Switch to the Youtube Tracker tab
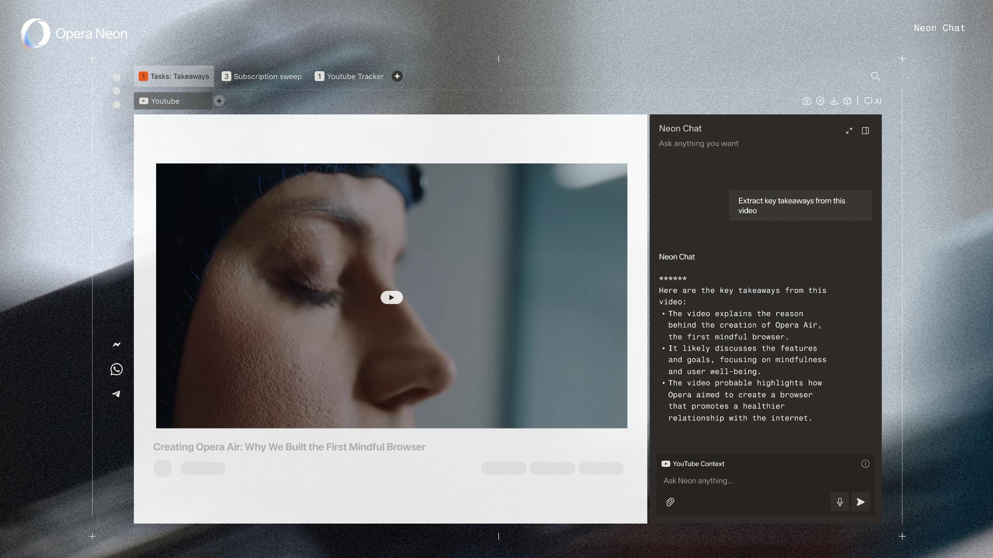Screen dimensions: 993x558 point(349,77)
